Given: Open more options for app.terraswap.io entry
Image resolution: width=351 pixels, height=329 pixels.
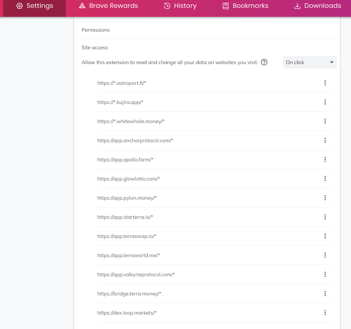Looking at the screenshot, I should click(325, 236).
